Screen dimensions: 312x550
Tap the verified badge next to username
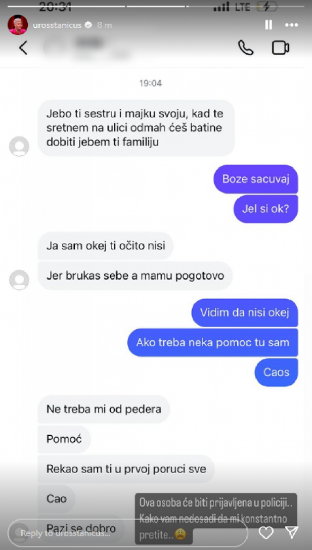pos(88,25)
